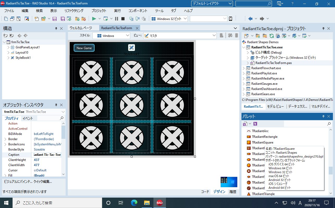Image resolution: width=335 pixels, height=208 pixels.
Task: Click the Open Project folder icon
Action: pos(43,19)
